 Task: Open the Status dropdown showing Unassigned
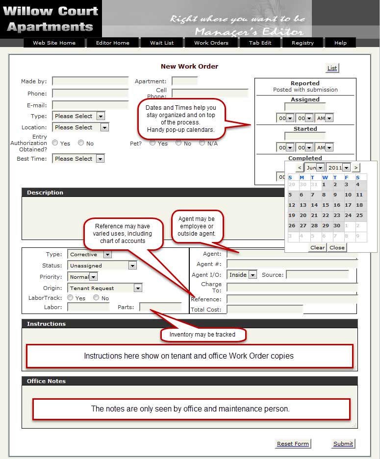tap(102, 266)
